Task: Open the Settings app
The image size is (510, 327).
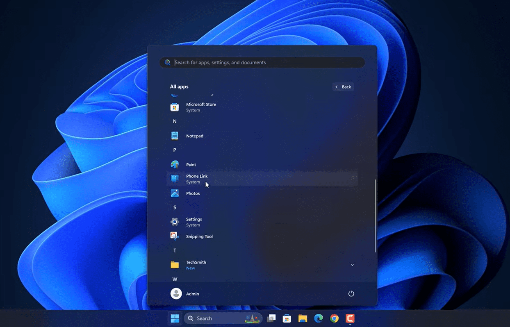Action: [x=194, y=221]
